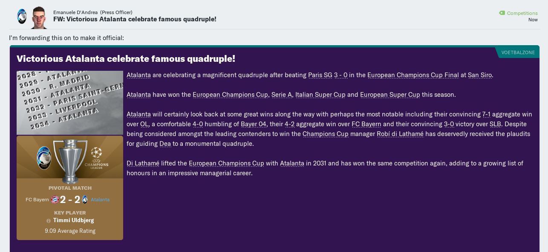Click the info icon beside Timmi Uldbjerg

pos(49,221)
